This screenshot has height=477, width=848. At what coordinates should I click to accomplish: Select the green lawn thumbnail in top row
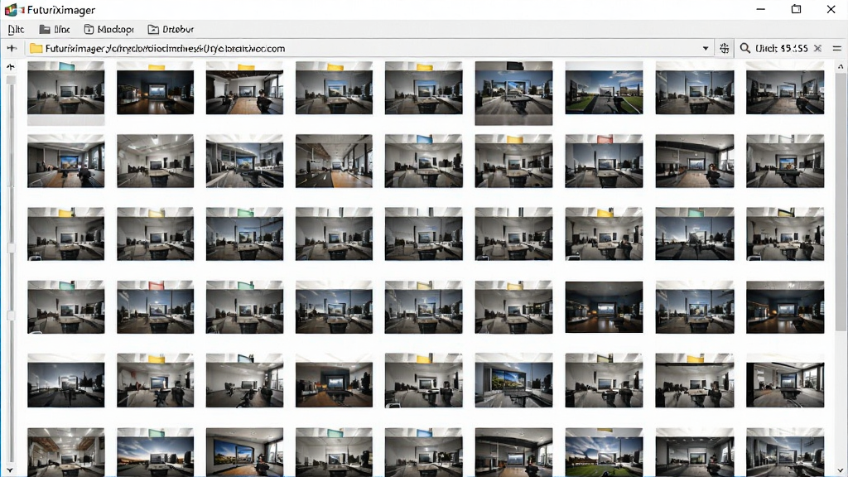pos(604,88)
